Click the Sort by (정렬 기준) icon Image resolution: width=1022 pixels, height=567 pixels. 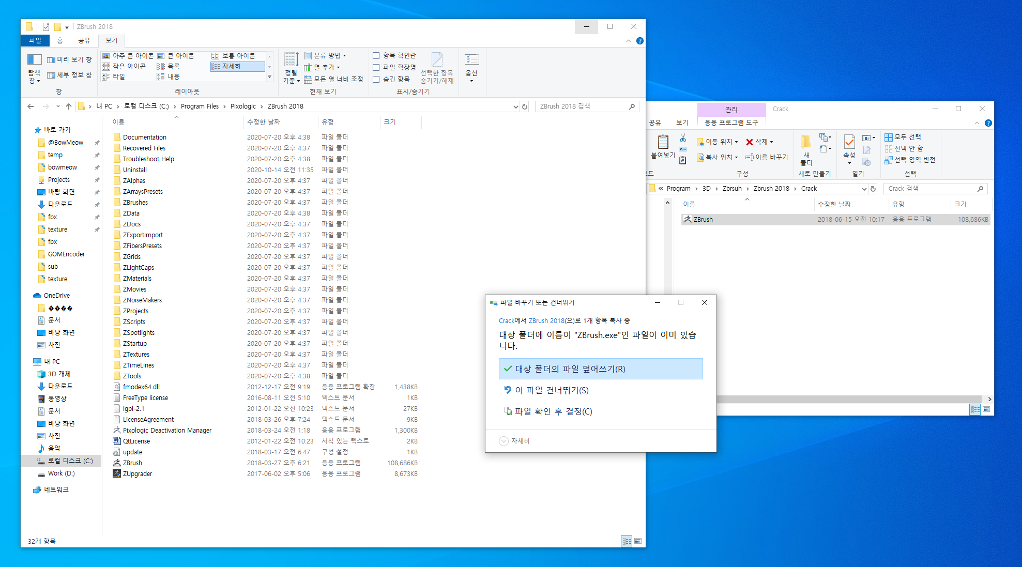point(291,59)
